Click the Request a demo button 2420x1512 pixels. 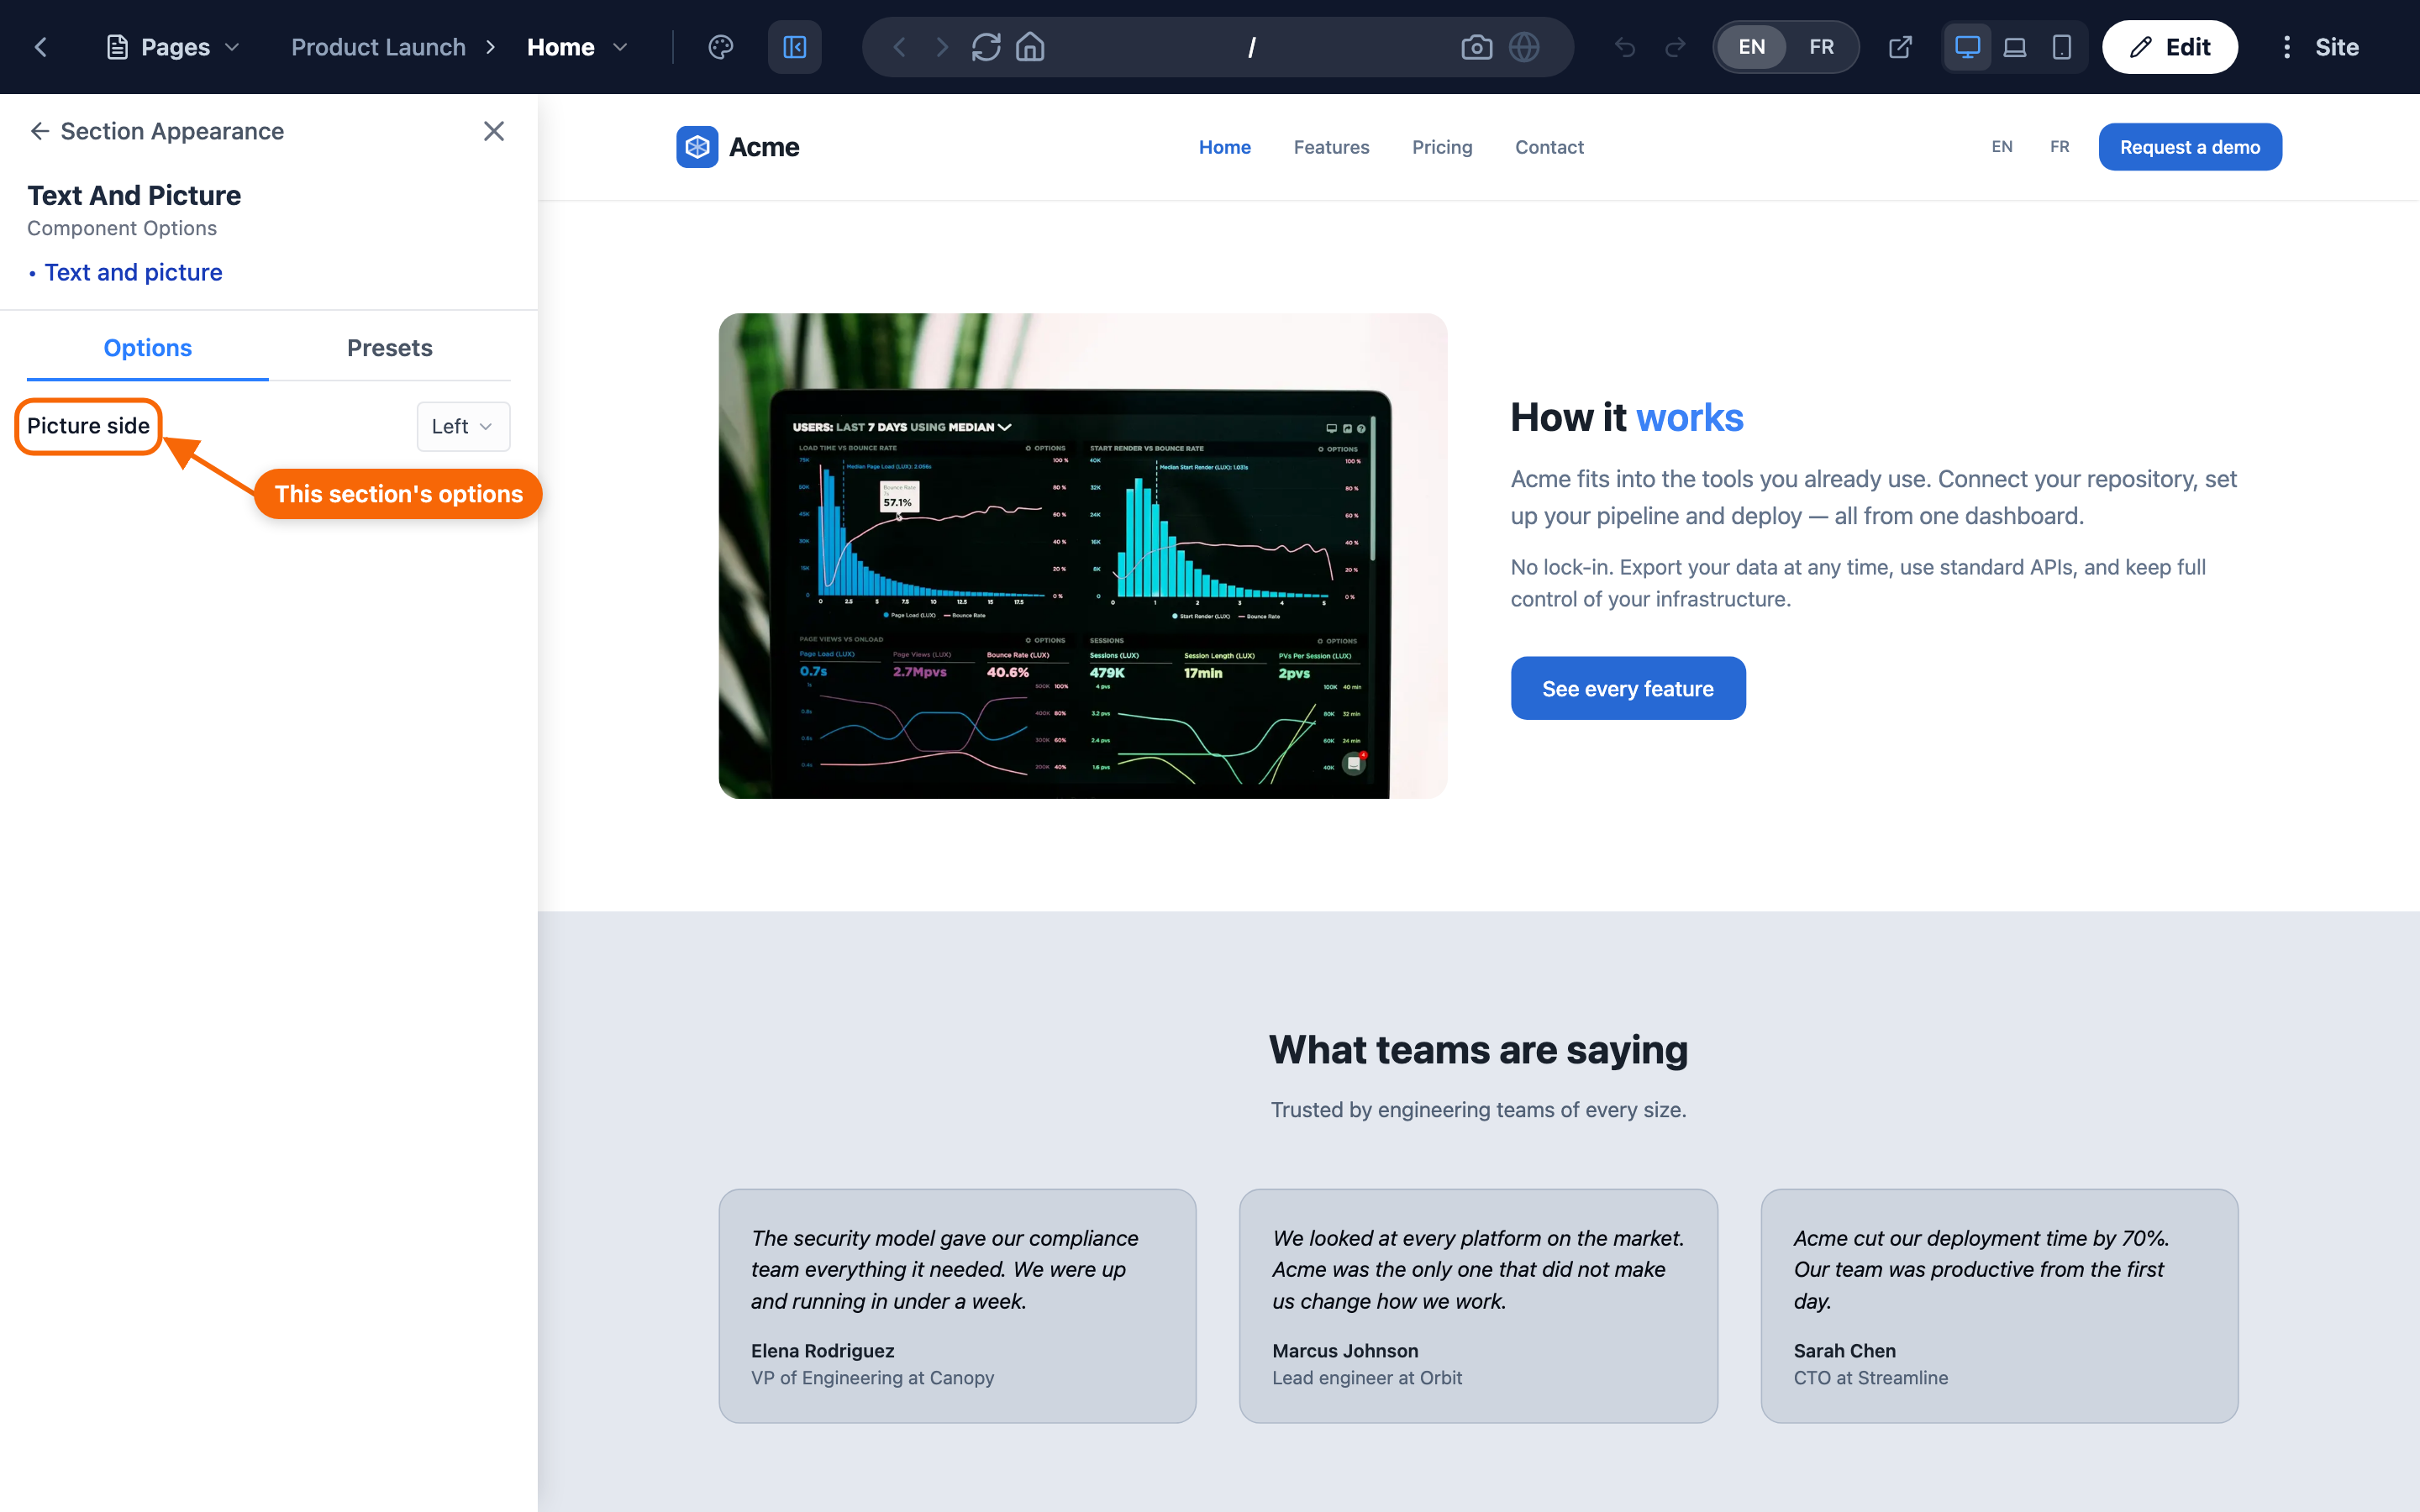tap(2190, 147)
